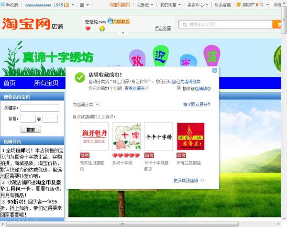Focus the minimum price field
This screenshot has width=287, height=227.
point(28,119)
